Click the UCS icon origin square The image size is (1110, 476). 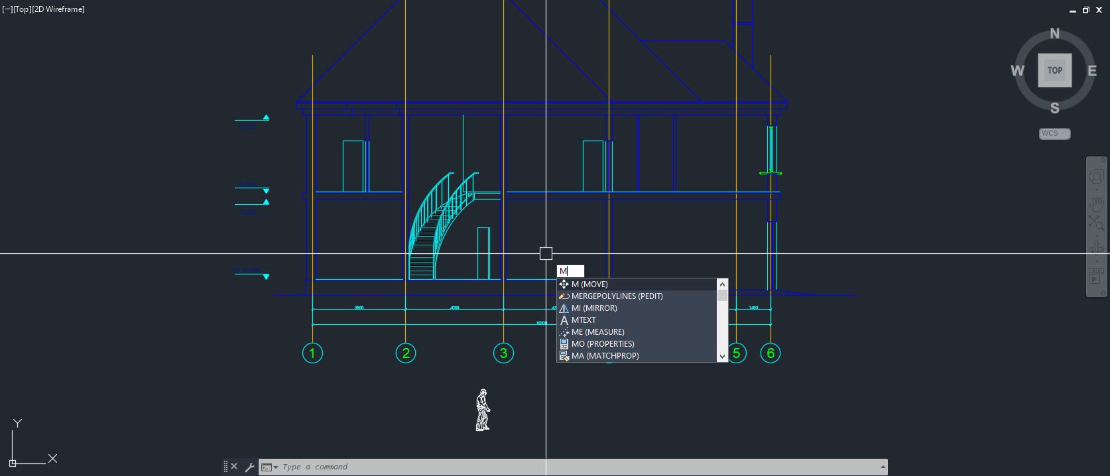pos(13,463)
